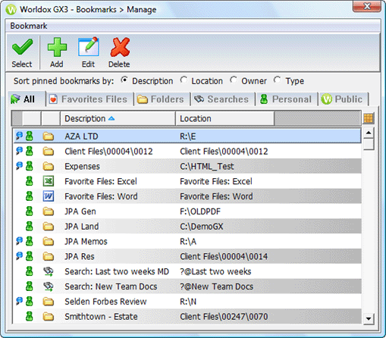
Task: Click the pin icon on AZA LTD row
Action: coord(19,136)
